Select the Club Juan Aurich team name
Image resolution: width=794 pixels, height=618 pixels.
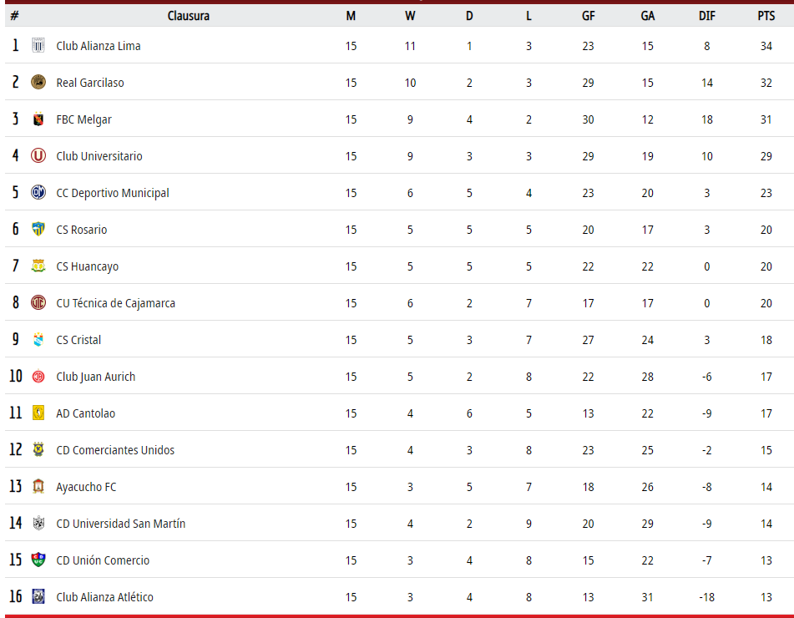96,377
